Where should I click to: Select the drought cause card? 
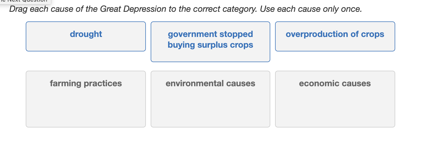pos(86,36)
